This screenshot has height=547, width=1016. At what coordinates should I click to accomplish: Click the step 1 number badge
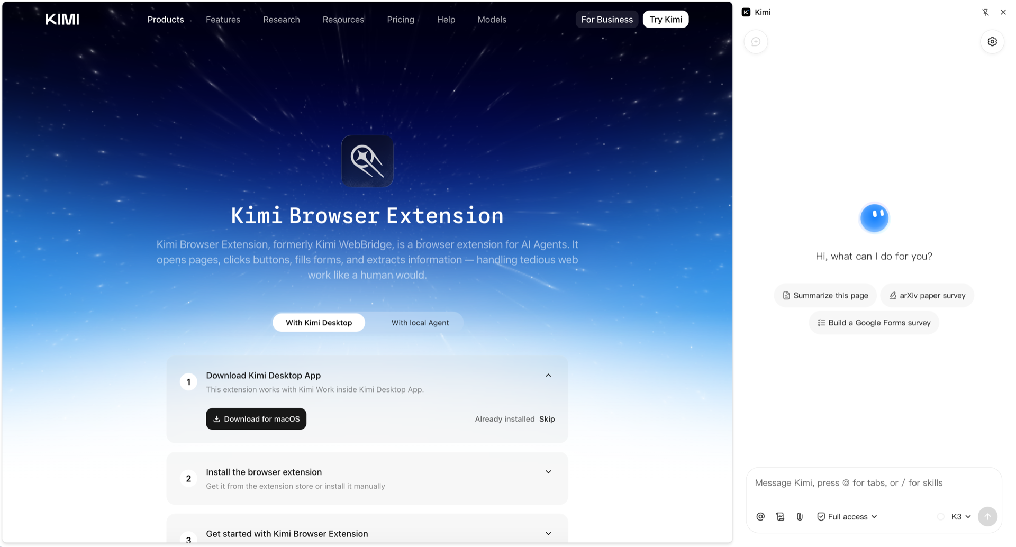(188, 382)
